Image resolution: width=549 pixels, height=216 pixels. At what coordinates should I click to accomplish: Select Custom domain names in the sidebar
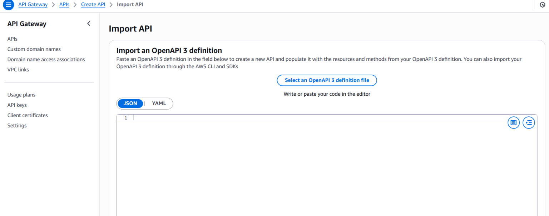coord(34,49)
